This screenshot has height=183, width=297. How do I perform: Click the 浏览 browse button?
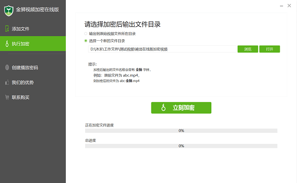(x=248, y=49)
